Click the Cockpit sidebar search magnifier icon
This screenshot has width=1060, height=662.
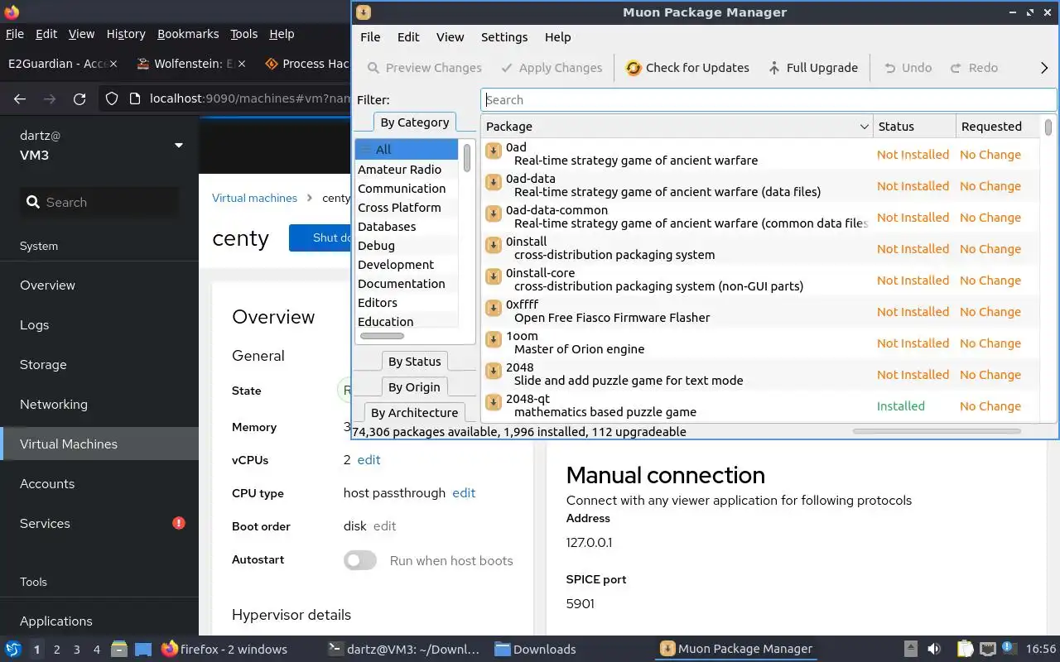(x=33, y=202)
